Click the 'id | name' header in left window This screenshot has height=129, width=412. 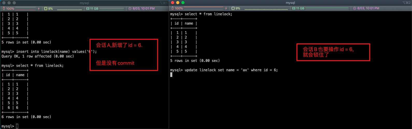(x=15, y=75)
